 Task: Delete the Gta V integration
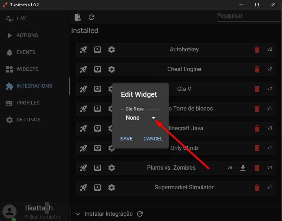click(257, 89)
